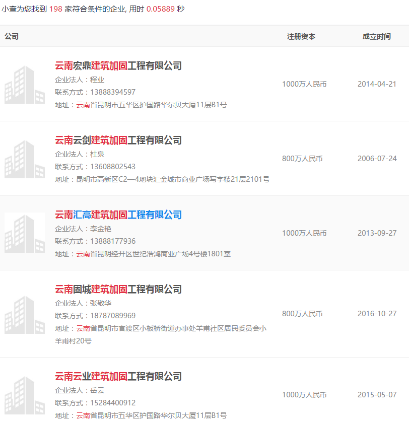
Task: Click founding date 2014-04-21
Action: (x=377, y=84)
